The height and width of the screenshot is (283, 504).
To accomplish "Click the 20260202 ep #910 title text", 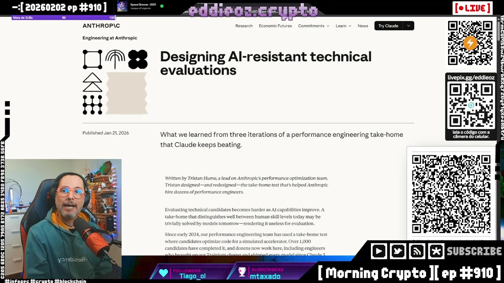I will 59,7.
